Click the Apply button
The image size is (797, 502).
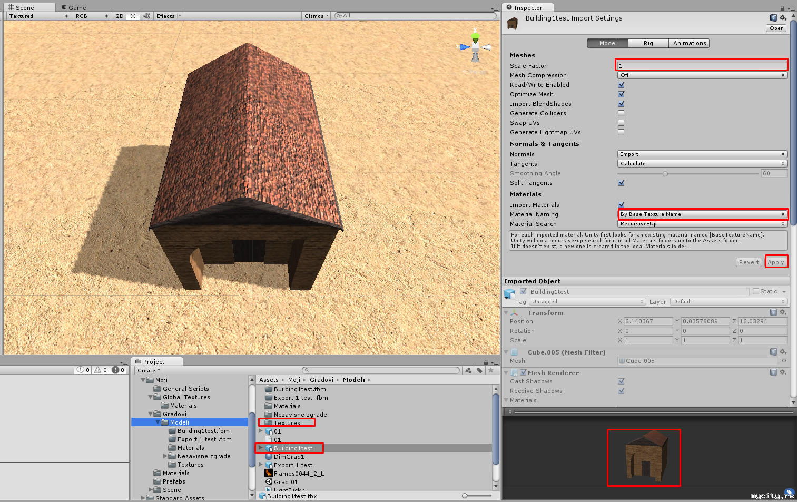click(775, 262)
